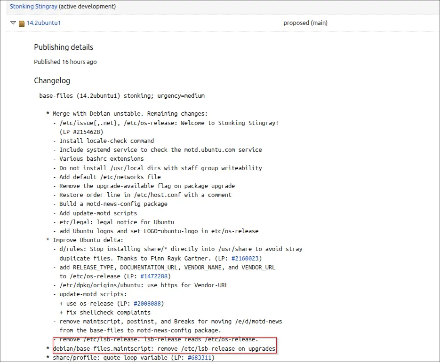
Task: Click the 'debian/base-files.maintscript' changelog line
Action: coord(161,348)
